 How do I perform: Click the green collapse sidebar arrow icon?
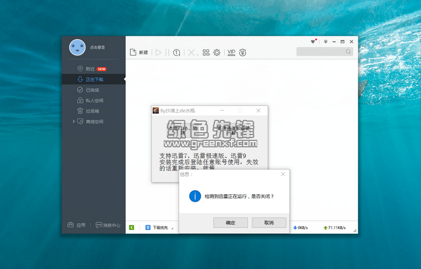(x=132, y=227)
